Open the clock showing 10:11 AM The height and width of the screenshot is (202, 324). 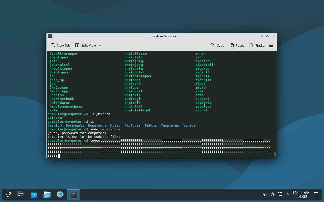pyautogui.click(x=301, y=194)
